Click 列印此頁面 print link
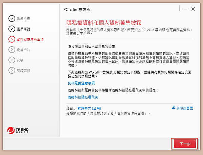203x155 pixels. 184,108
